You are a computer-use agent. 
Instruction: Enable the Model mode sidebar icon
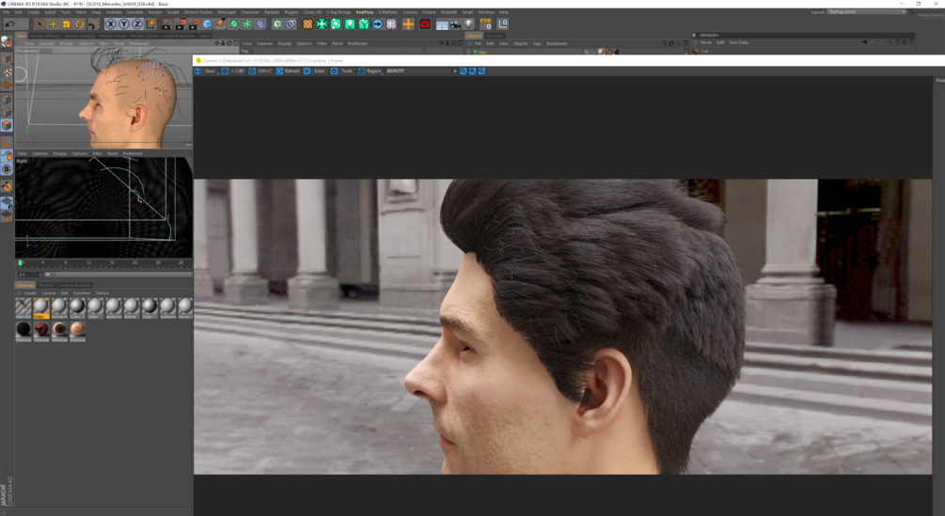point(7,57)
